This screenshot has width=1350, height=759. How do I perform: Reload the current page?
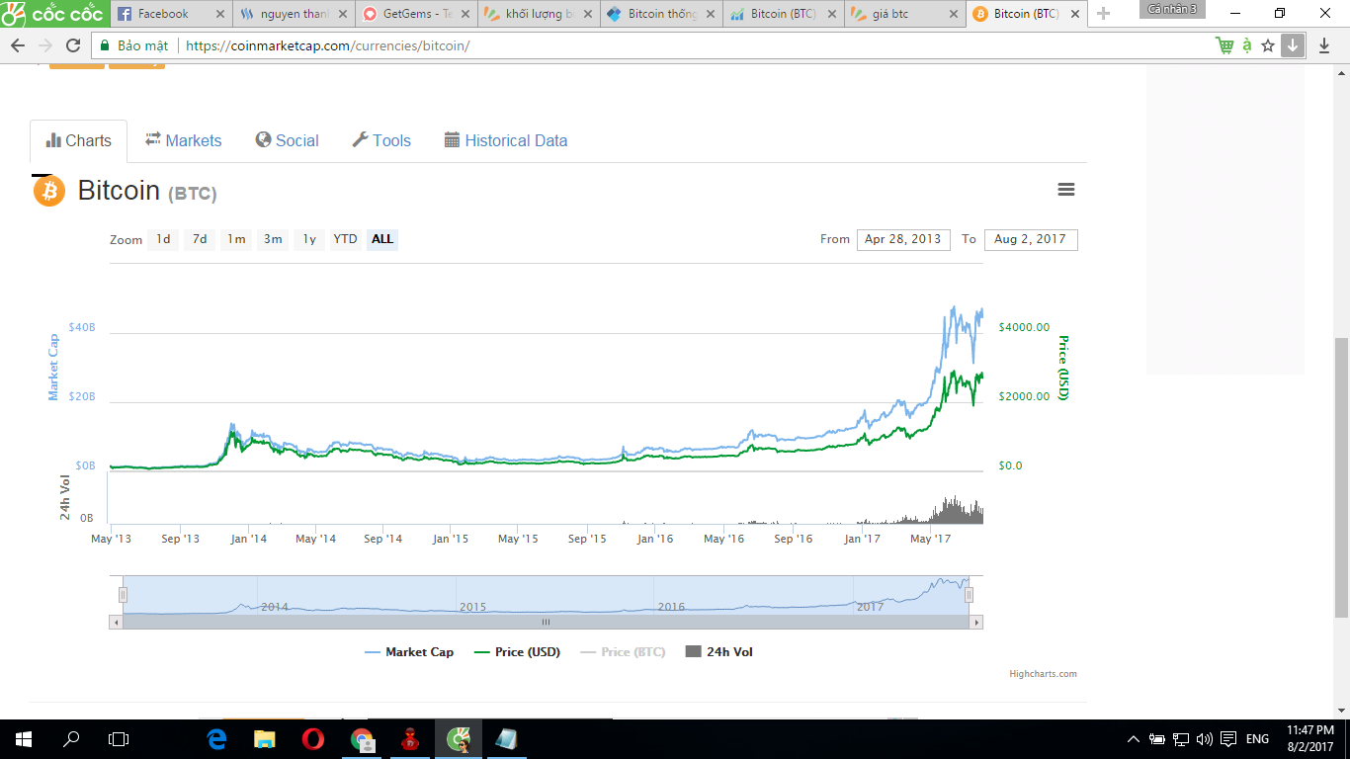click(x=73, y=46)
